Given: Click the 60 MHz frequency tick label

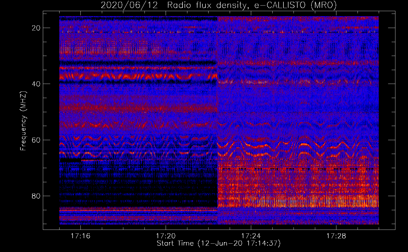Looking at the screenshot, I should coord(36,140).
